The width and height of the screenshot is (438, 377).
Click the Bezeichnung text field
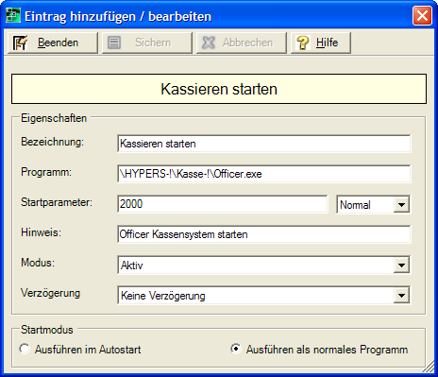pyautogui.click(x=264, y=144)
